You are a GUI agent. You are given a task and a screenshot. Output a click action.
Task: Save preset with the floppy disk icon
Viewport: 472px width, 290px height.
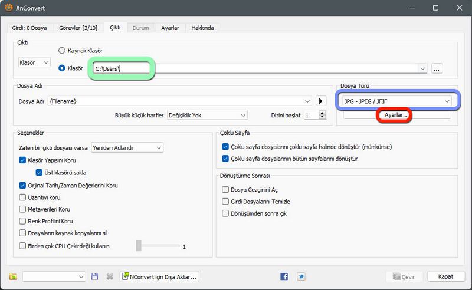tap(94, 276)
